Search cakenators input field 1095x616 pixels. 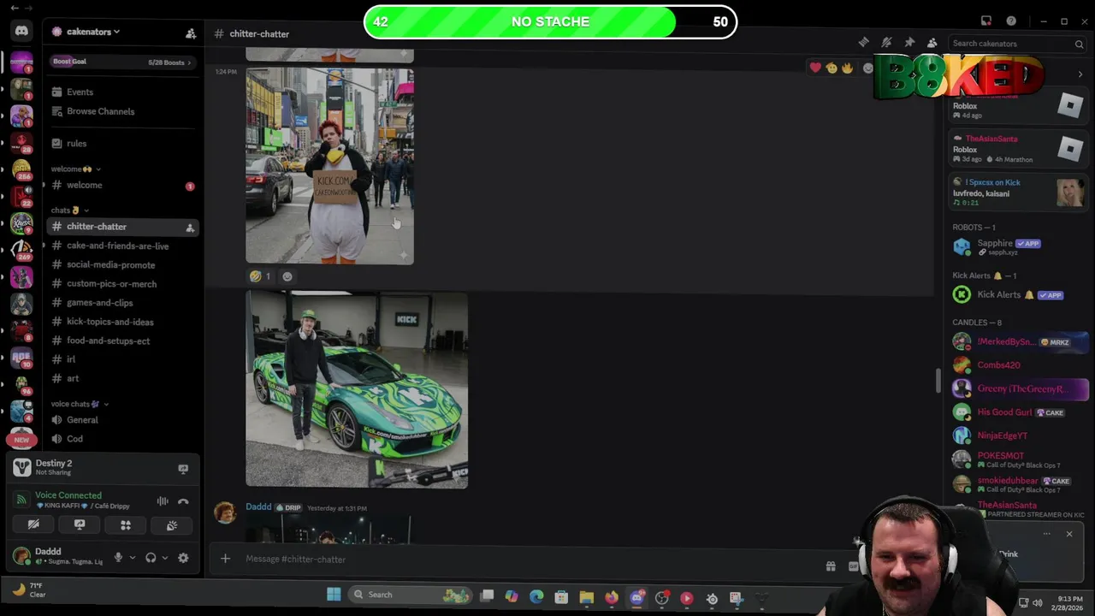pos(1018,44)
